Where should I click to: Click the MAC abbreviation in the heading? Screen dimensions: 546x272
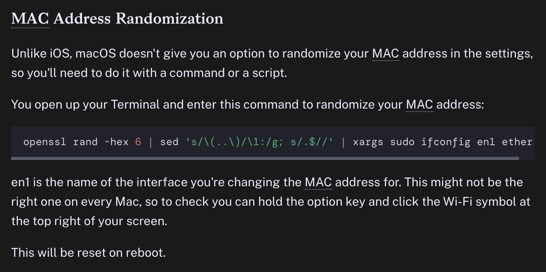click(30, 18)
